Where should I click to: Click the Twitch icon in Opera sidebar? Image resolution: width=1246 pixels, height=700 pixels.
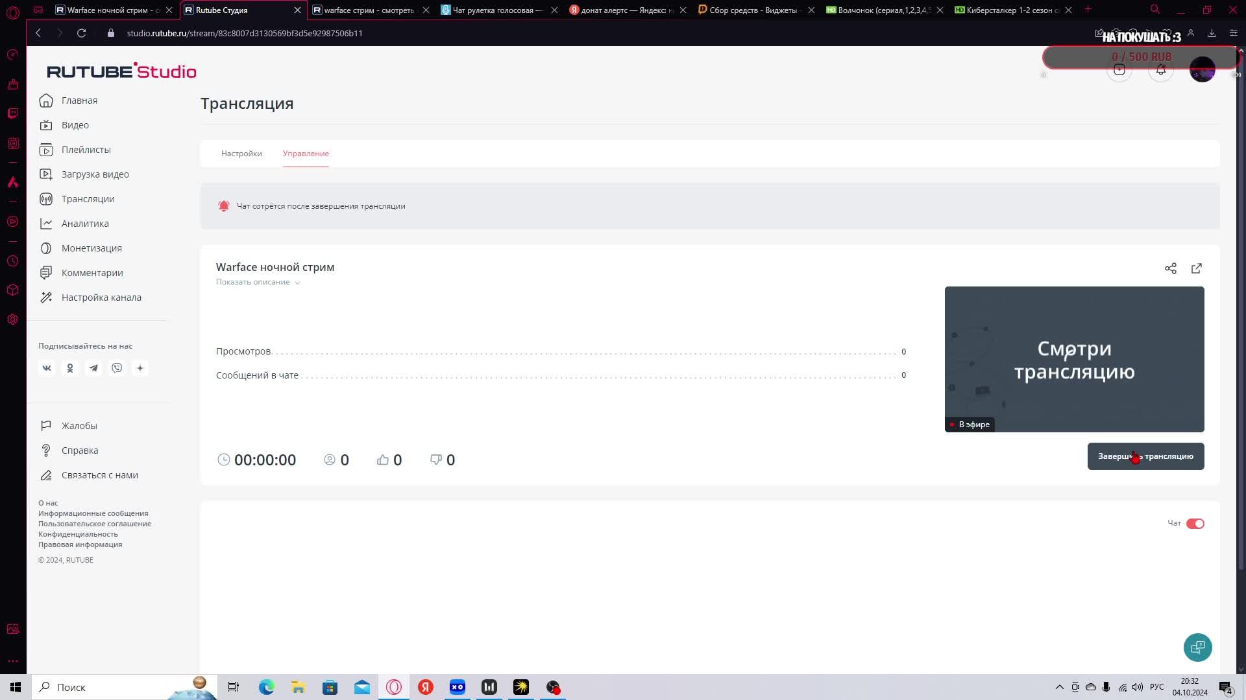click(x=12, y=113)
